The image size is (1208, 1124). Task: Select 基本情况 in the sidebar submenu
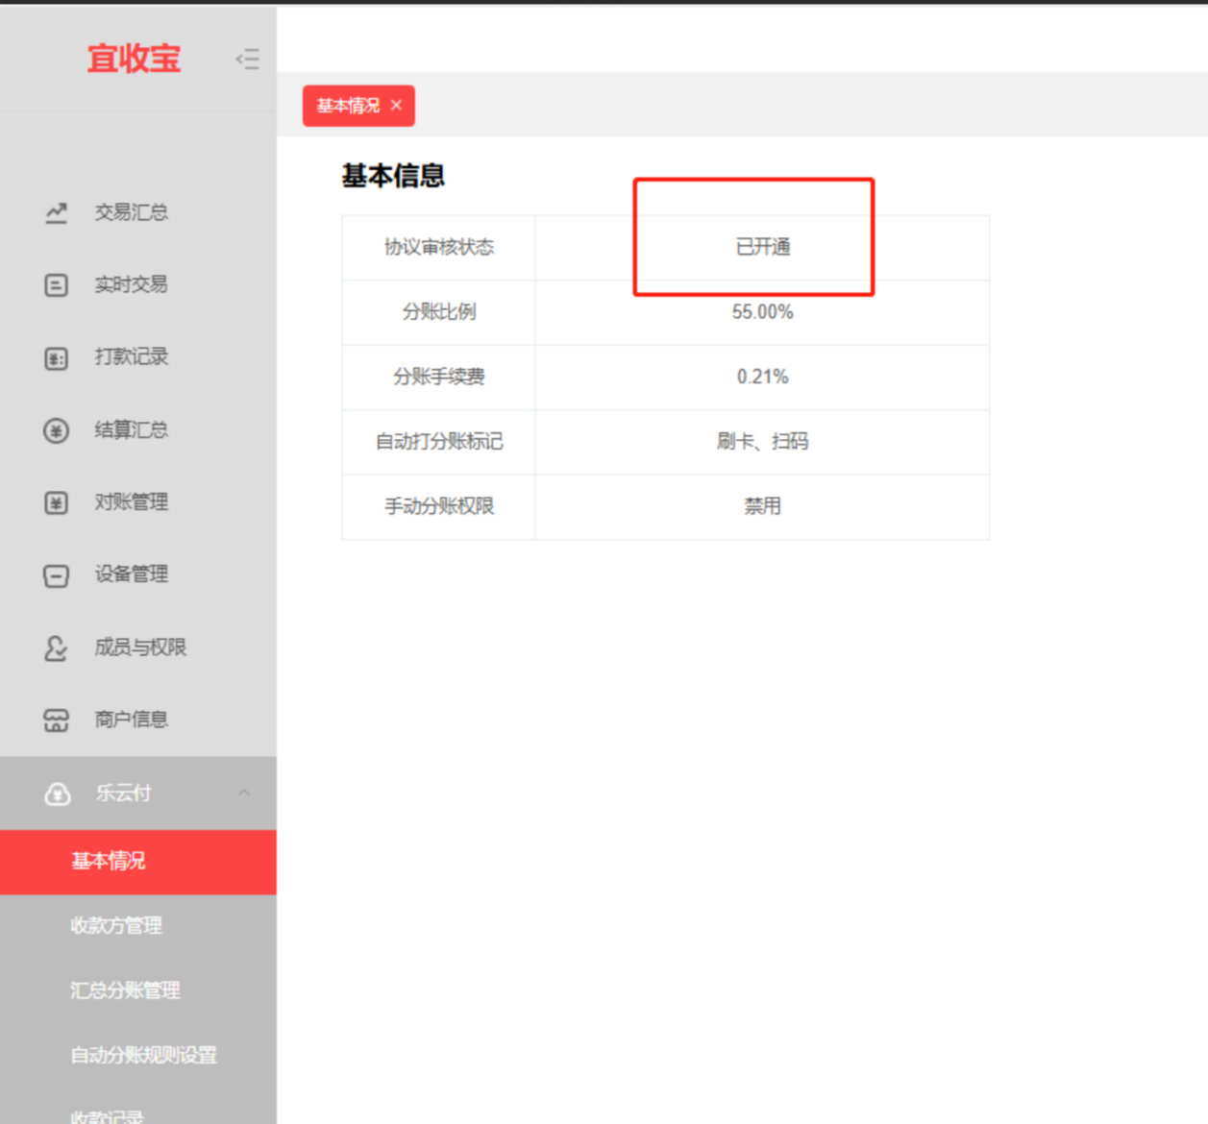[138, 862]
